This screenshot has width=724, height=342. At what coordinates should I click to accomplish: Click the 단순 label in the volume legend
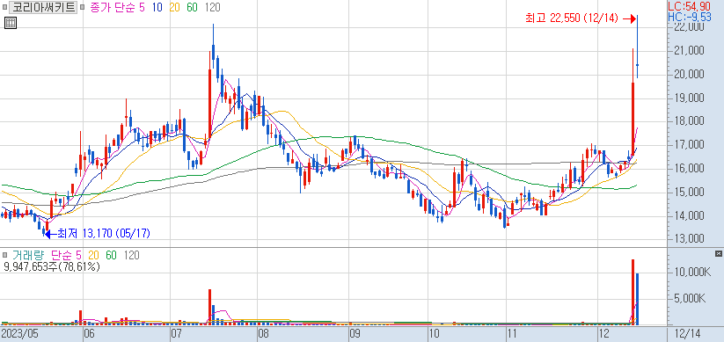(x=61, y=255)
